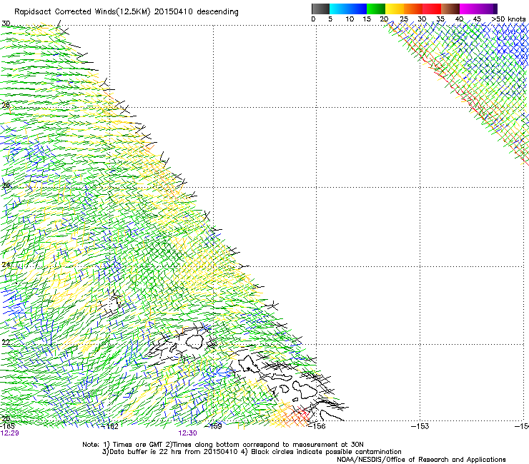529x464 pixels.
Task: Click the yellow 20-25 knots legend swatch
Action: tap(395, 9)
